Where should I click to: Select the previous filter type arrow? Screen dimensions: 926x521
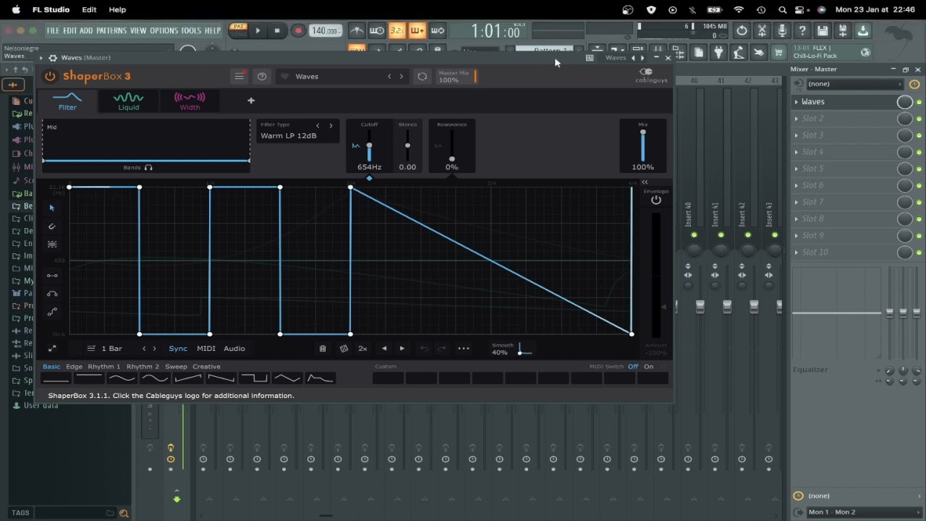[318, 125]
